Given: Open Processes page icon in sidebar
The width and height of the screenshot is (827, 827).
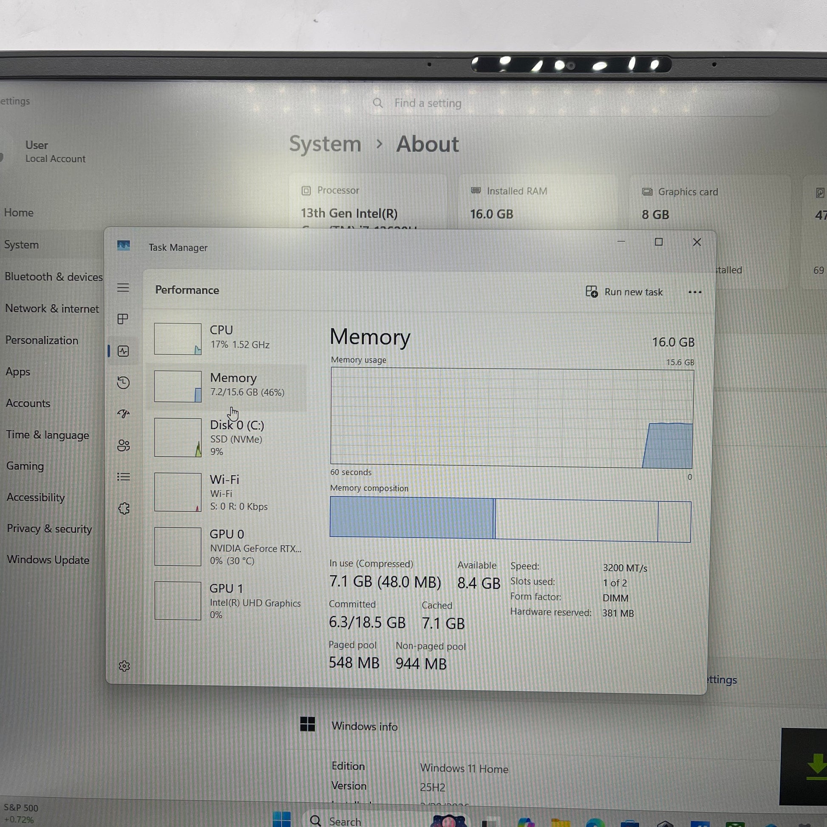Looking at the screenshot, I should pyautogui.click(x=123, y=319).
